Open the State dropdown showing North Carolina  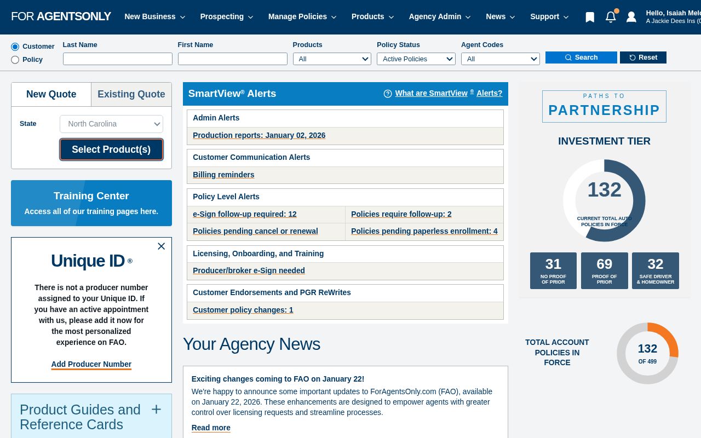(111, 124)
